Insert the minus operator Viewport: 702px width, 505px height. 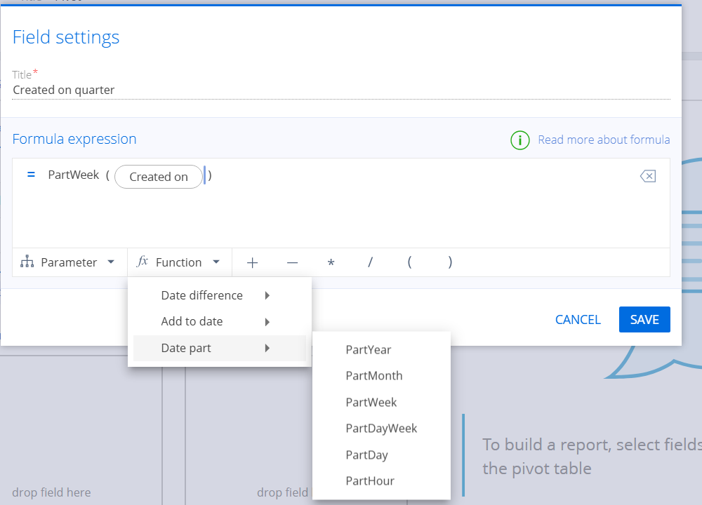pyautogui.click(x=292, y=262)
